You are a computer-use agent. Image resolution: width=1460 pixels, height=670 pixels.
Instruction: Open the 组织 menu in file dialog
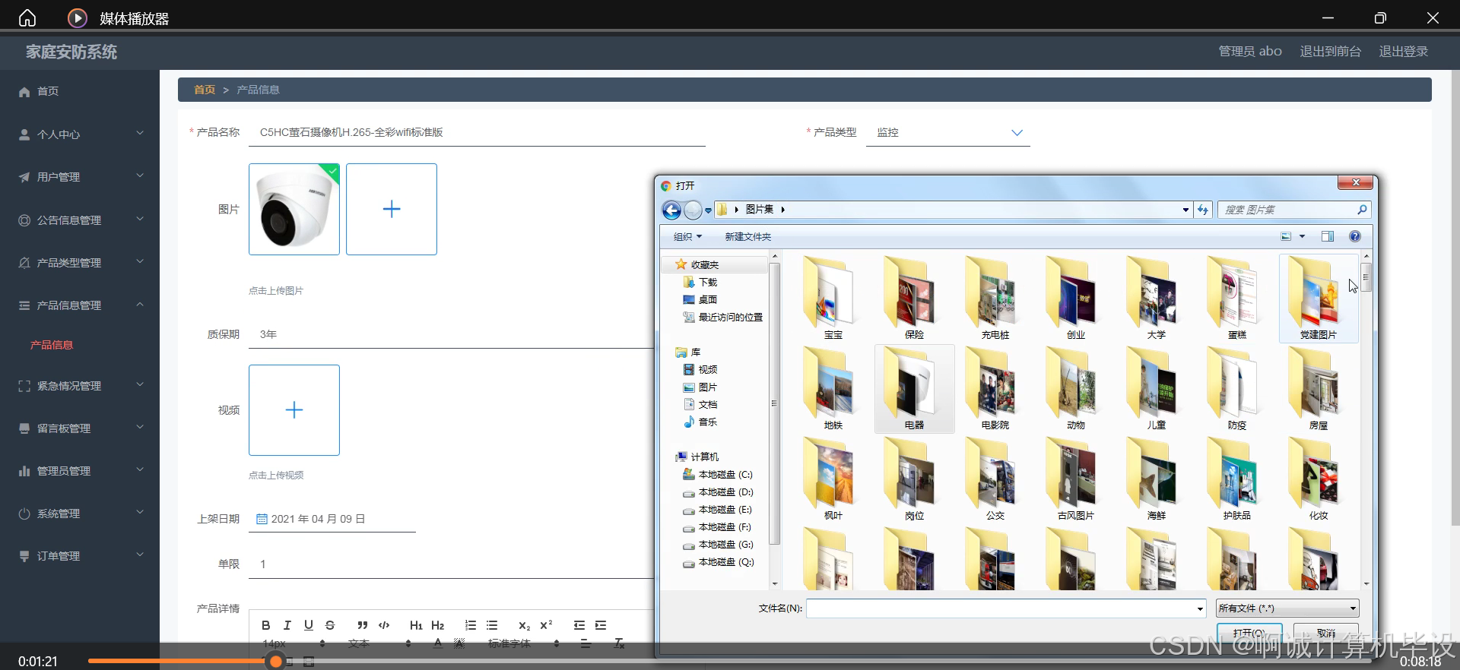point(687,237)
